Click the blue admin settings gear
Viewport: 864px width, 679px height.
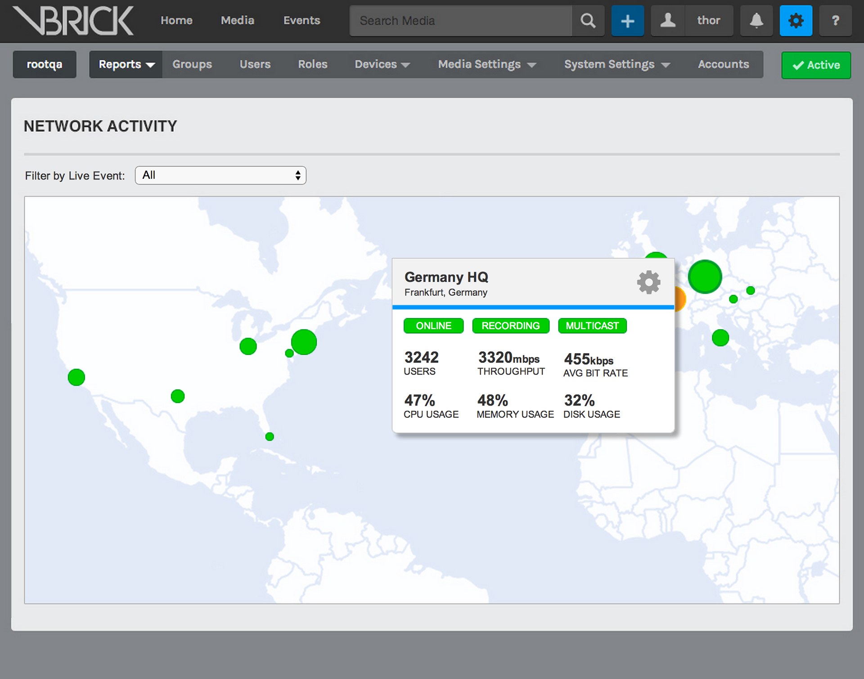point(796,21)
